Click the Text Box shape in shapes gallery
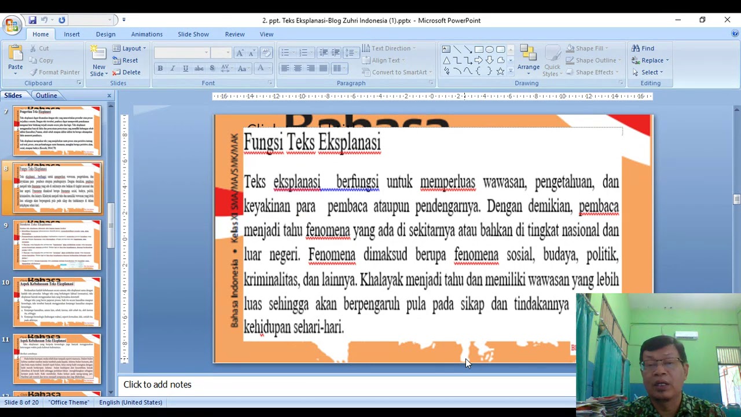Viewport: 741px width, 417px height. point(446,49)
